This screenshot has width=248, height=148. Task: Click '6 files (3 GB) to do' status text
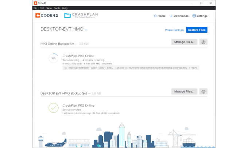point(72,64)
